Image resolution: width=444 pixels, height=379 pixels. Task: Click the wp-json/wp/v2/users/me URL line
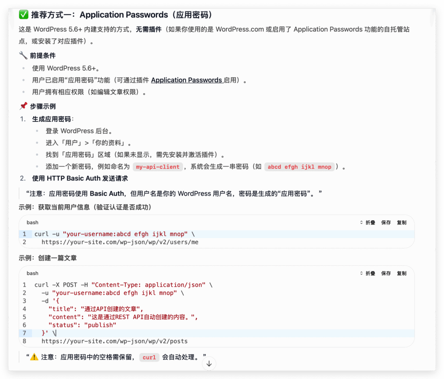(120, 242)
